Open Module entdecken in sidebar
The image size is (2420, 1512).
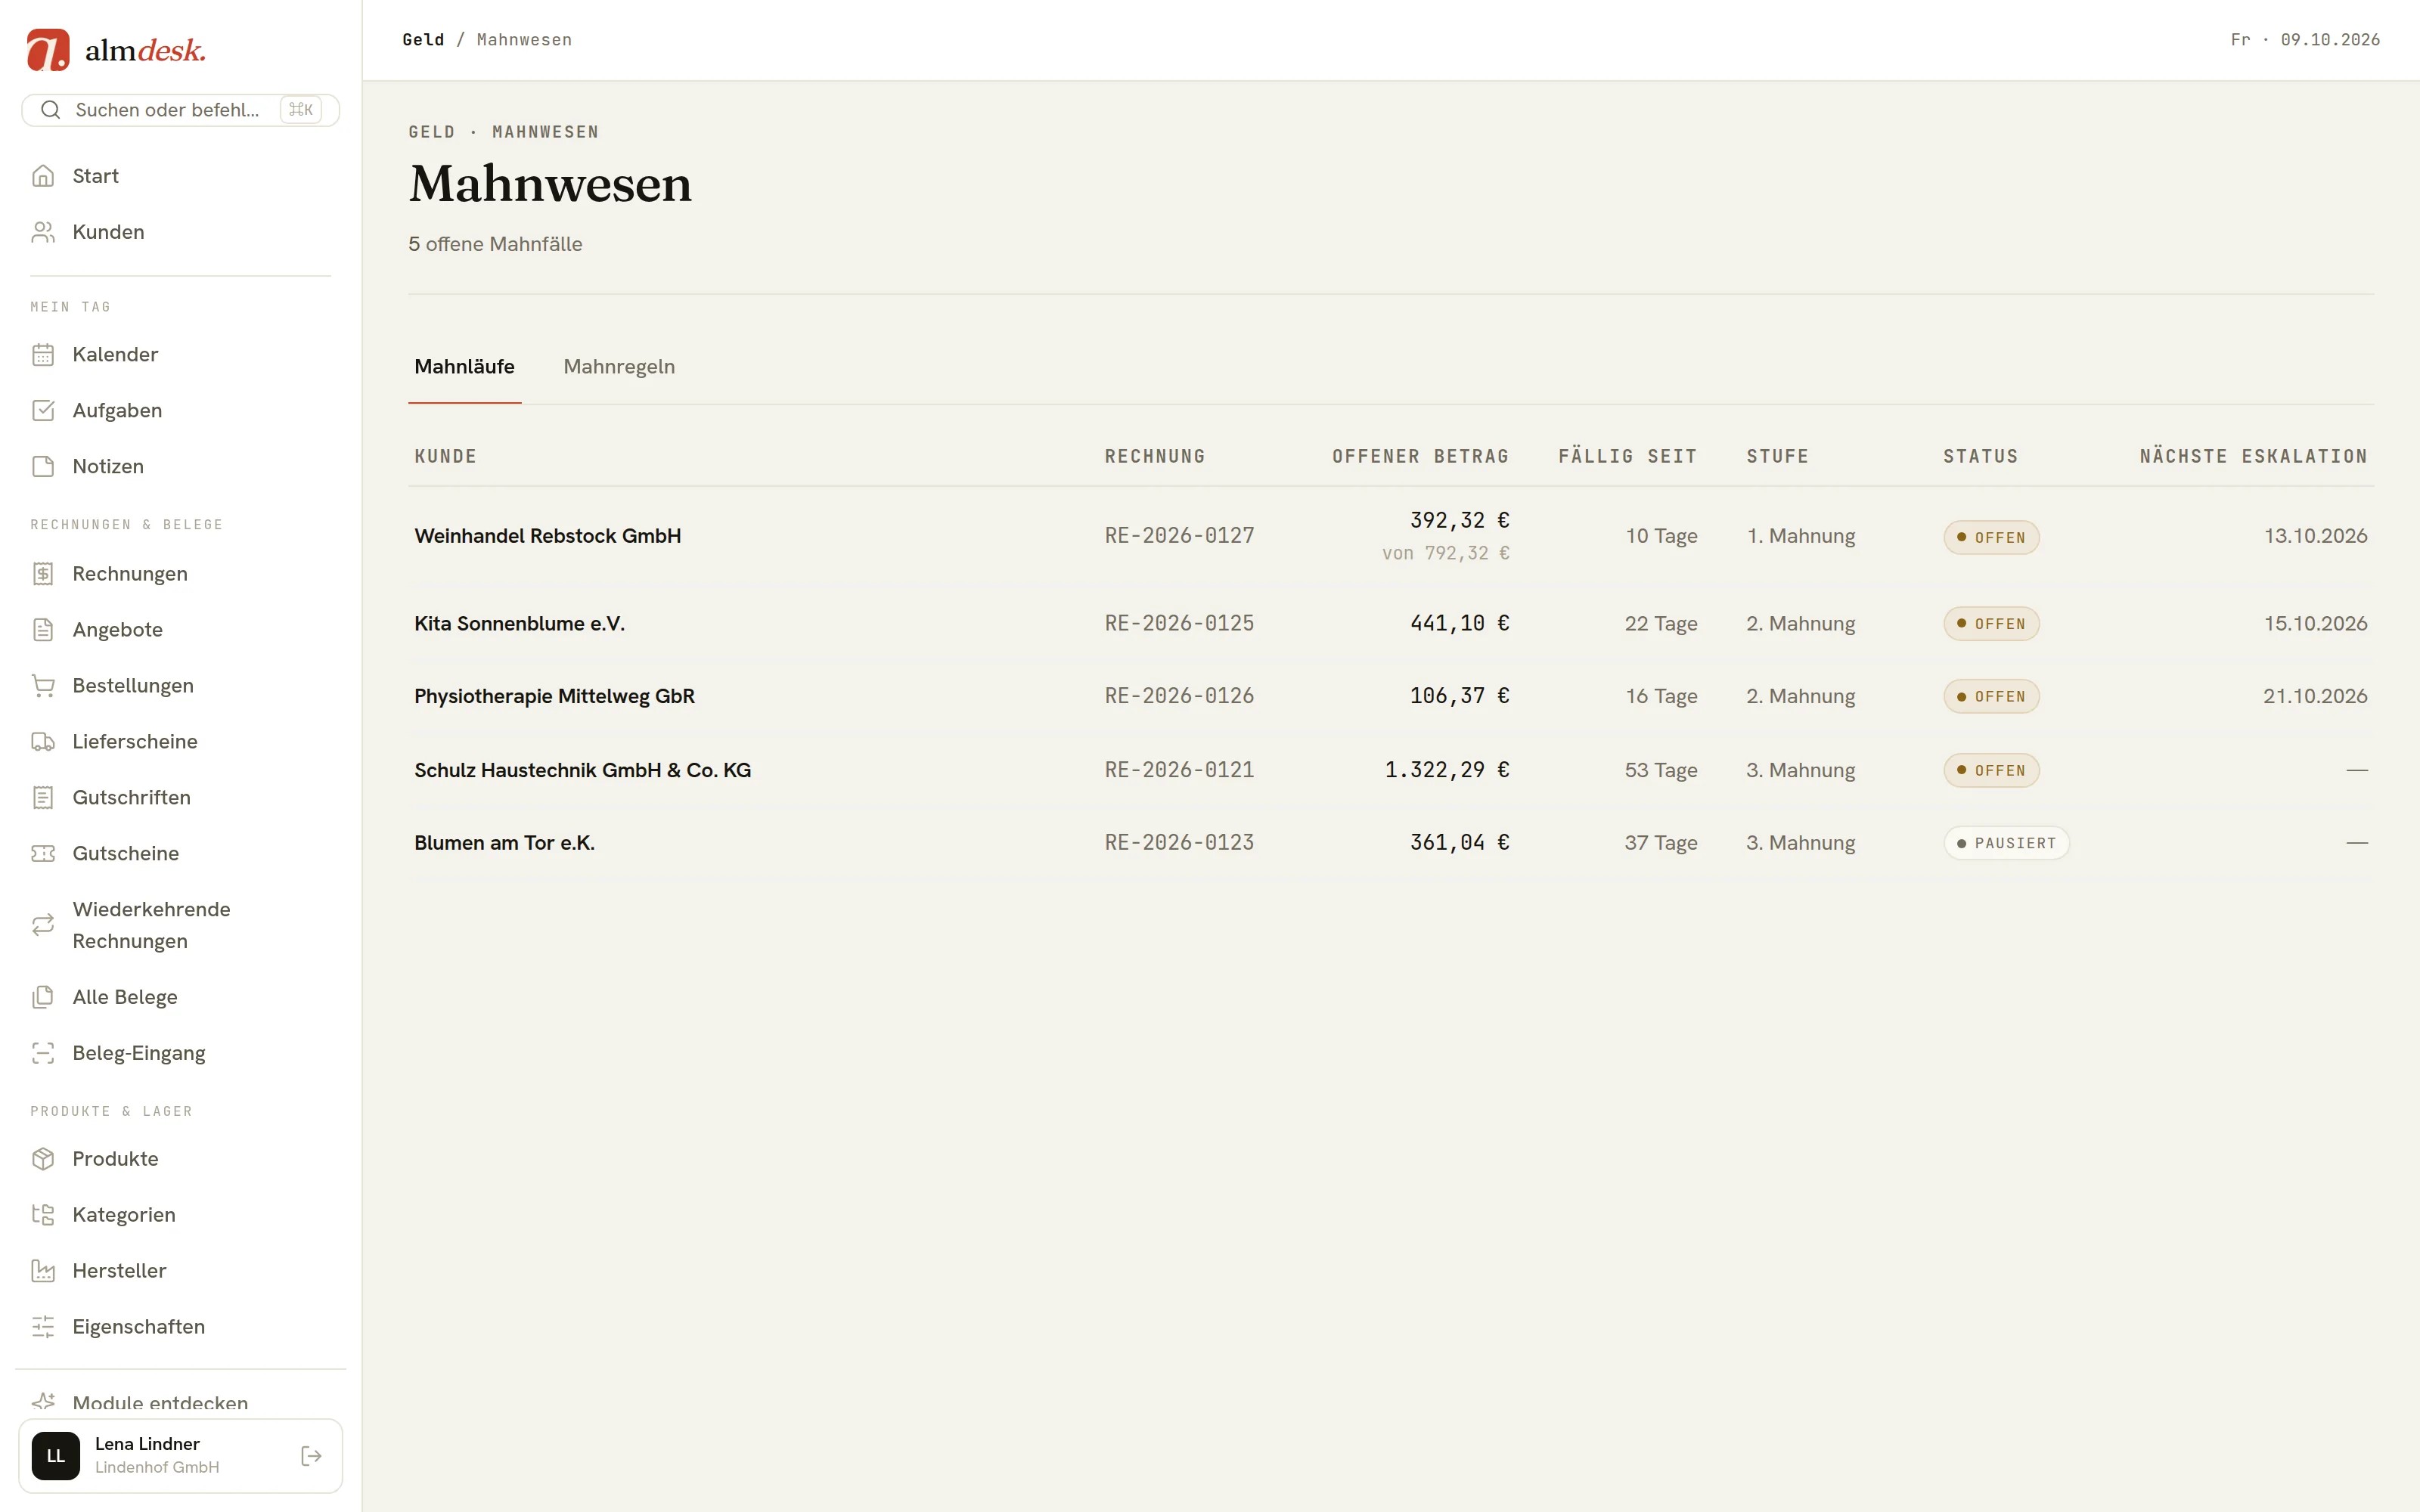[x=180, y=1403]
